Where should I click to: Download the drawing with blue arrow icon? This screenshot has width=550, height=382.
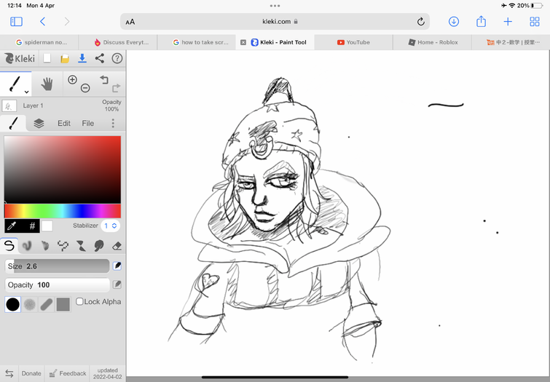pos(82,58)
